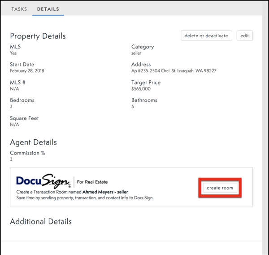Click the Agent Details heading
This screenshot has height=255, width=269.
[x=33, y=142]
